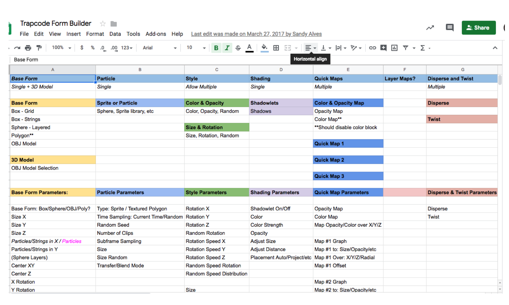Viewport: 509px width, 305px height.
Task: Open more number formats 123 dropdown
Action: (x=127, y=48)
